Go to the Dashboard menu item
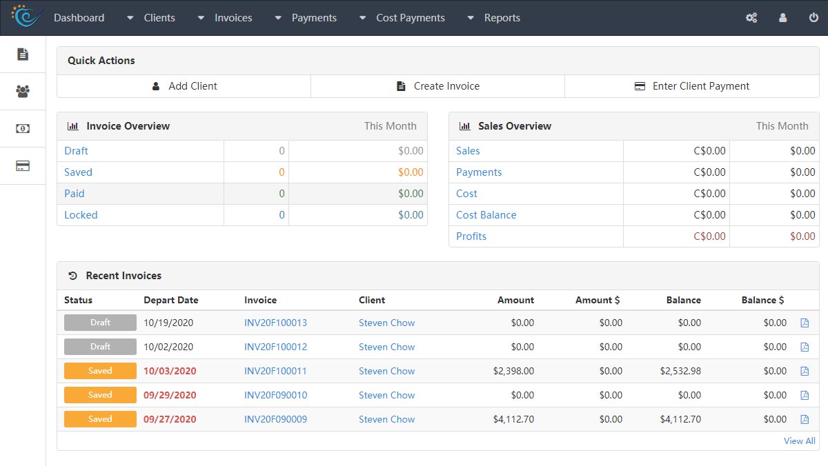Image resolution: width=828 pixels, height=466 pixels. coord(79,18)
